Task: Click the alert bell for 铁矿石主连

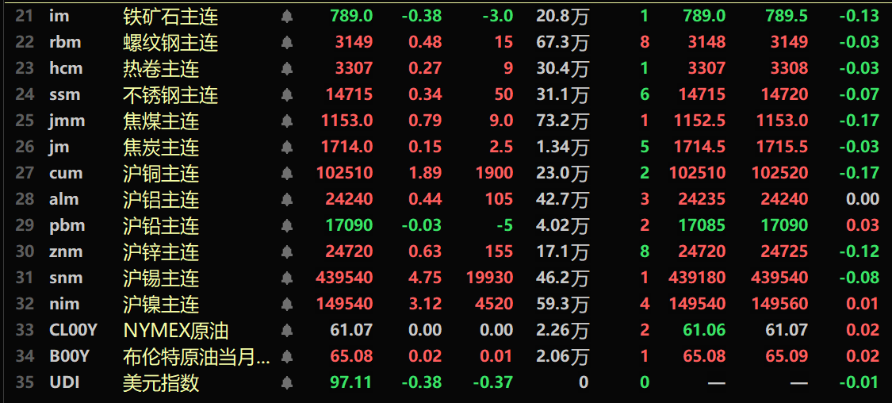Action: point(287,17)
